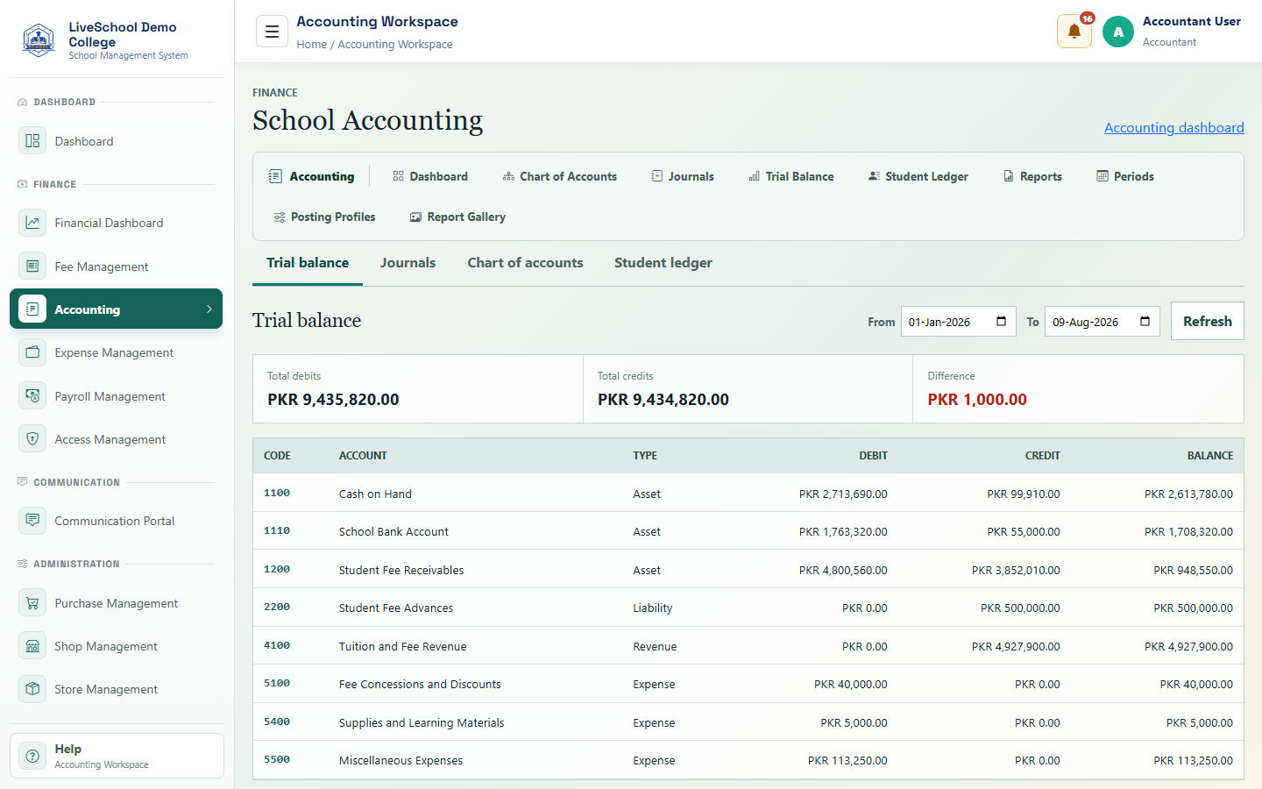Click the difference value PKR 1,000.00

point(977,400)
